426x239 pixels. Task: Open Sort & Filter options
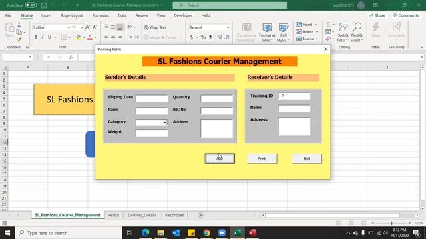[343, 33]
